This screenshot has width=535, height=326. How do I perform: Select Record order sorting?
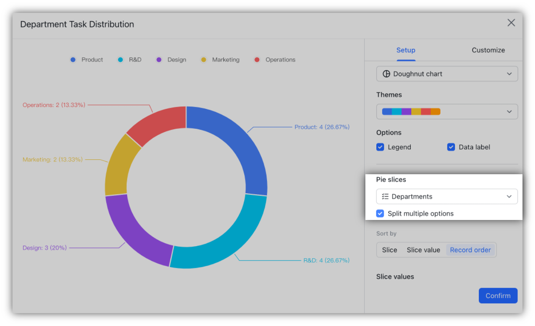pyautogui.click(x=470, y=250)
